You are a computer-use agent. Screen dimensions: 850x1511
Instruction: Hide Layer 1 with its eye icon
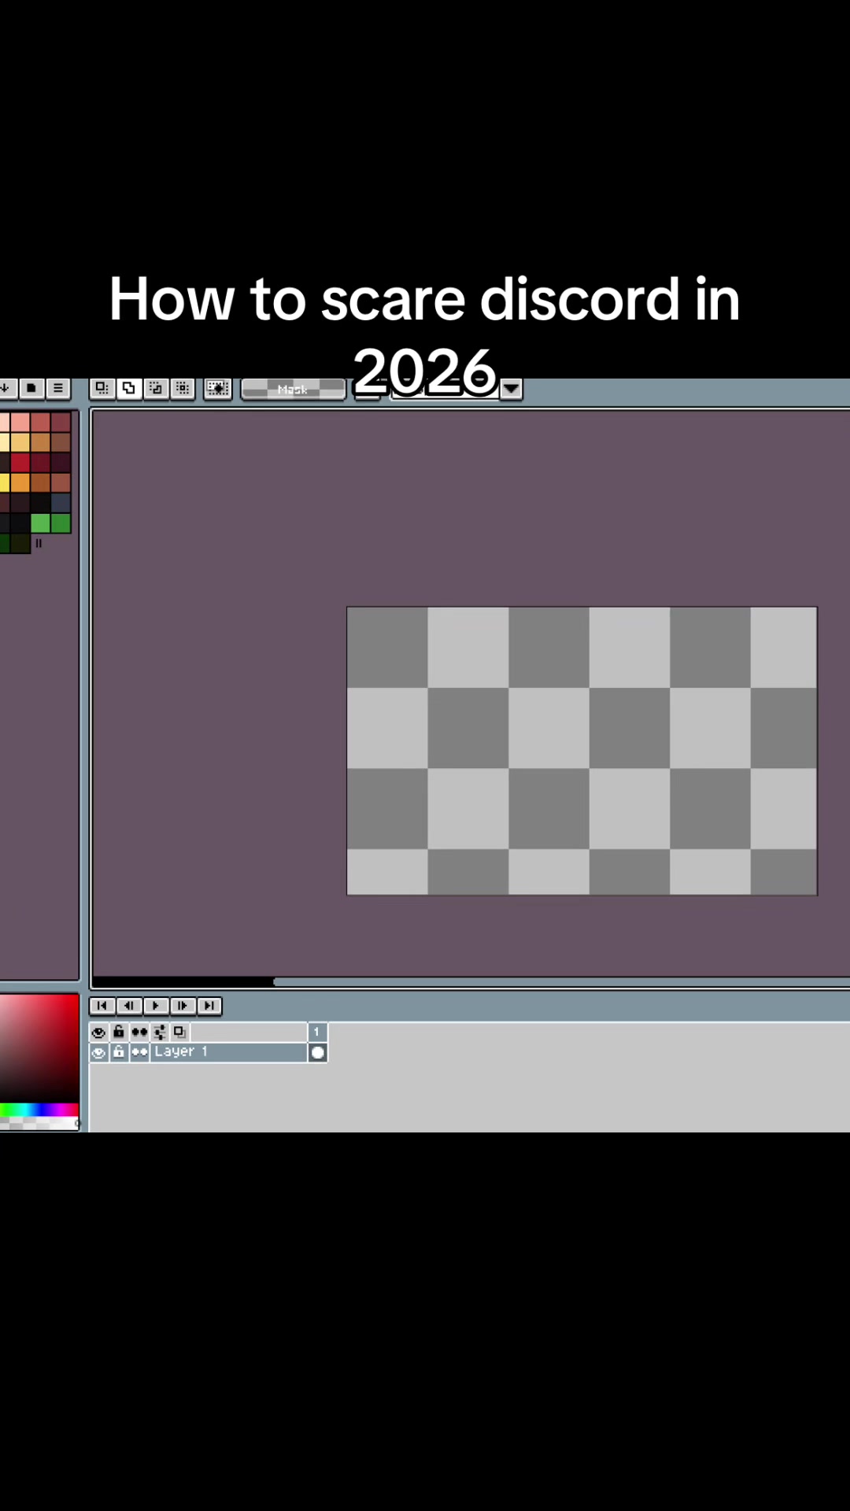pyautogui.click(x=98, y=1052)
